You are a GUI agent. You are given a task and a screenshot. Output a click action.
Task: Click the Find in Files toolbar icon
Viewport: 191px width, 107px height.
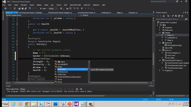[x=61, y=9]
